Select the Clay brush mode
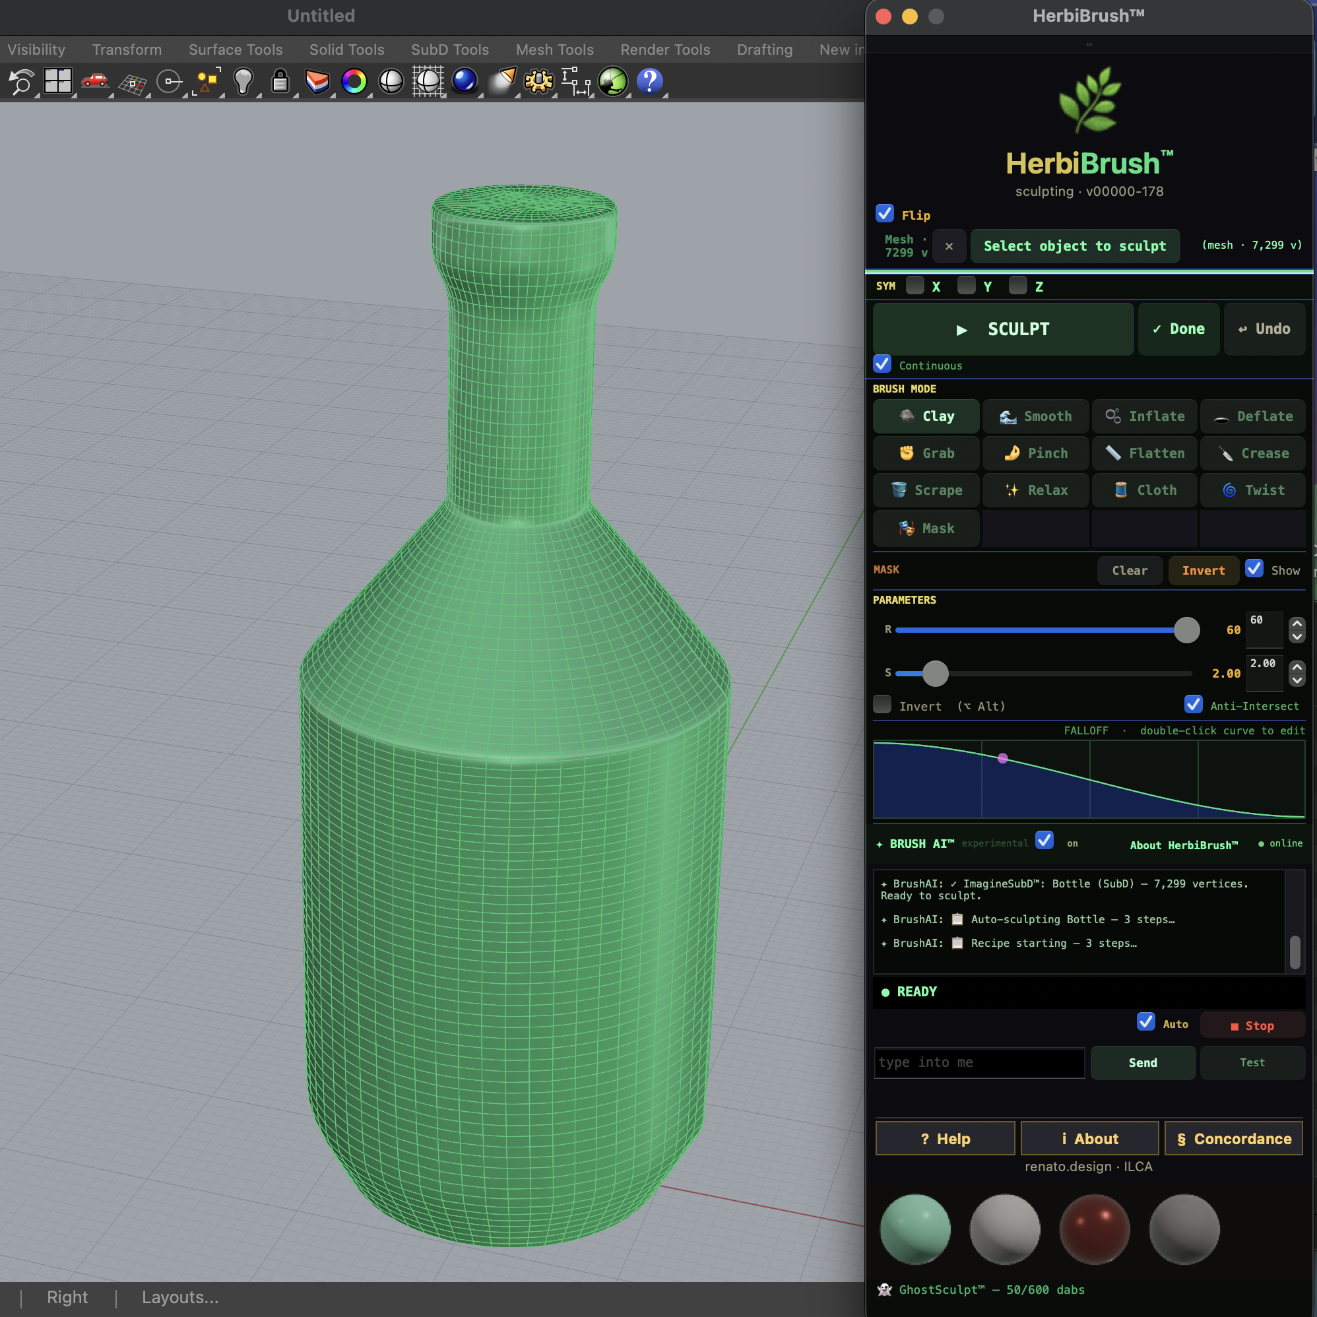The height and width of the screenshot is (1317, 1317). [926, 416]
